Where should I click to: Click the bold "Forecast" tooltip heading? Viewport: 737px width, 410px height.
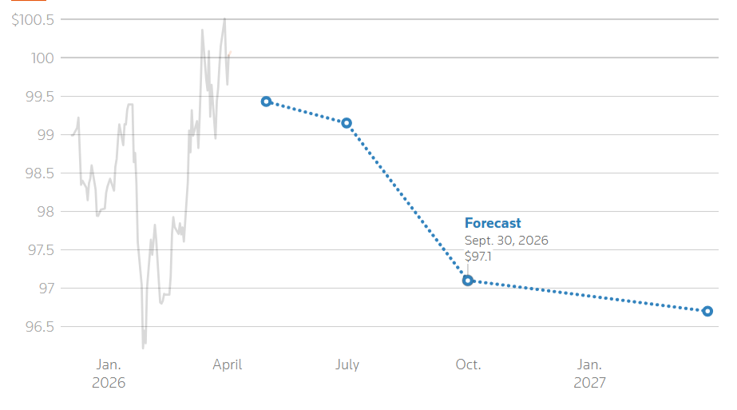(493, 224)
